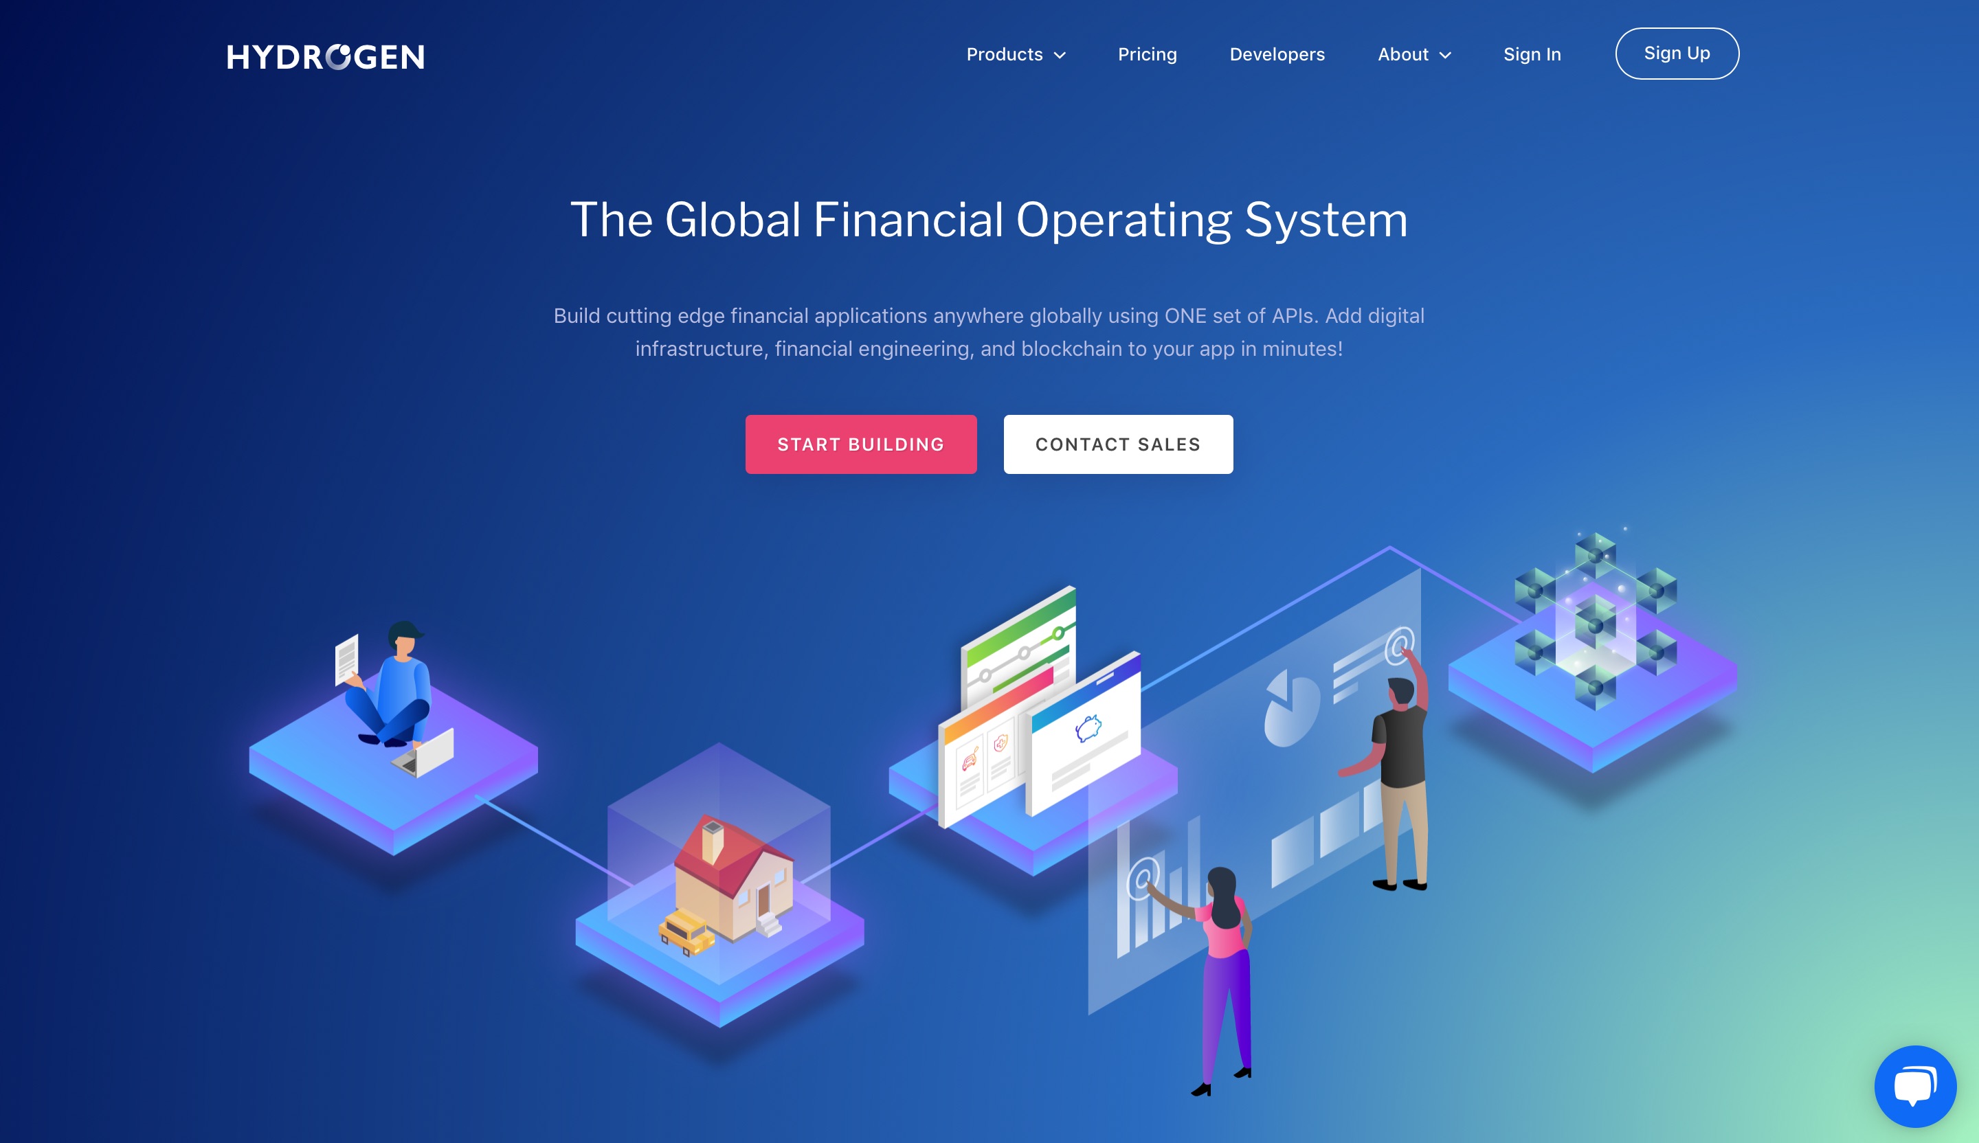1979x1143 pixels.
Task: Toggle visibility of About dropdown
Action: click(x=1414, y=53)
